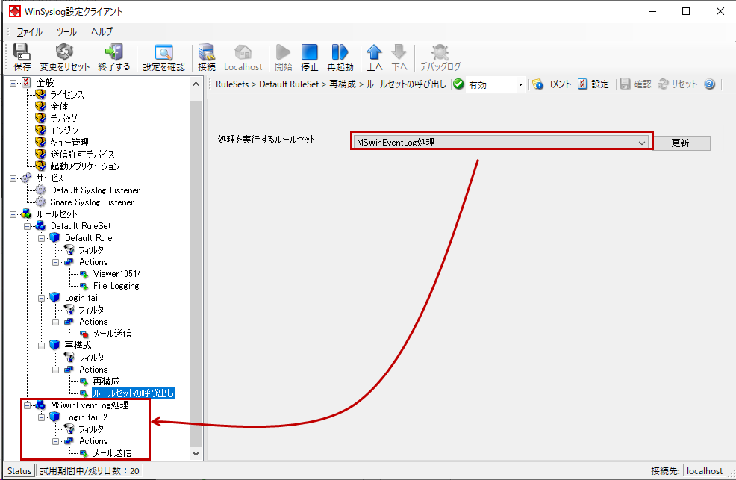The height and width of the screenshot is (480, 736).
Task: Select ルールセットの呼び出し tree item
Action: [x=134, y=393]
